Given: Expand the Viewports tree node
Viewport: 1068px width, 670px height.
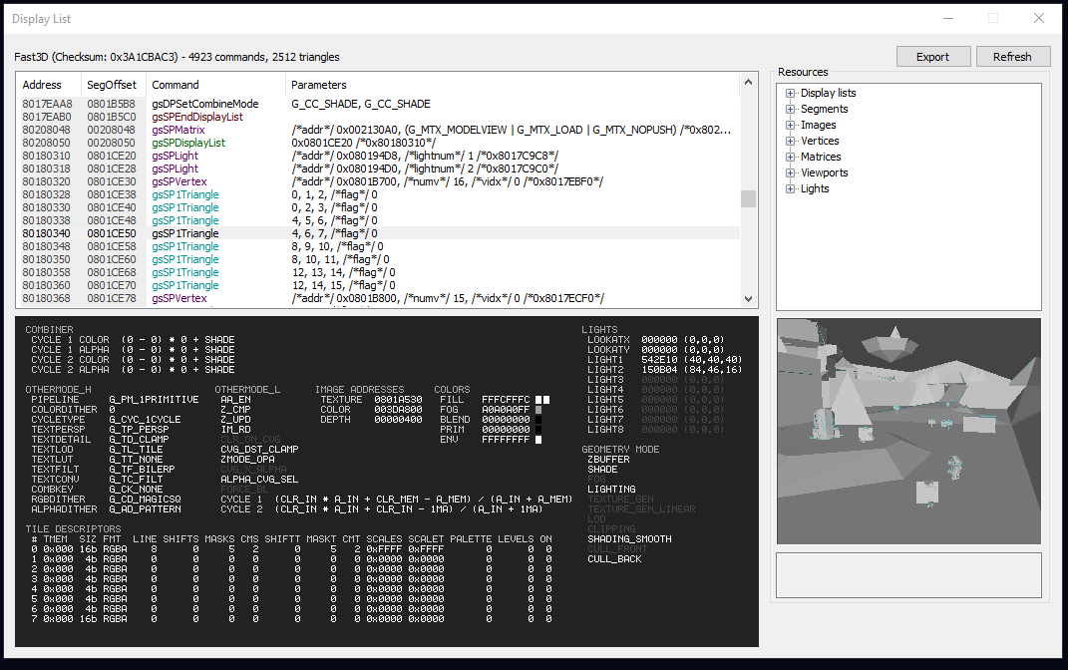Looking at the screenshot, I should (x=791, y=173).
